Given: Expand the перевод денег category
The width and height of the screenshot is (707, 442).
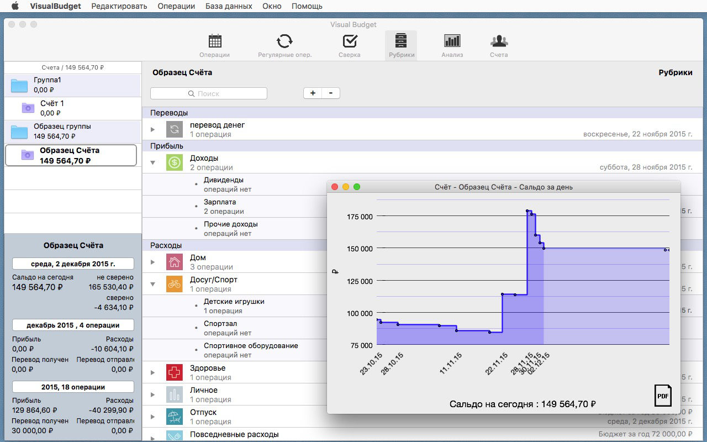Looking at the screenshot, I should [153, 129].
